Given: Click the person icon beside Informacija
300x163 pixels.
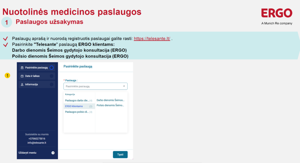Looking at the screenshot, I should coord(22,85).
